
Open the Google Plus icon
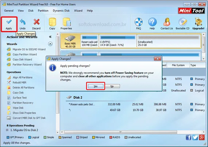pyautogui.click(x=202, y=137)
